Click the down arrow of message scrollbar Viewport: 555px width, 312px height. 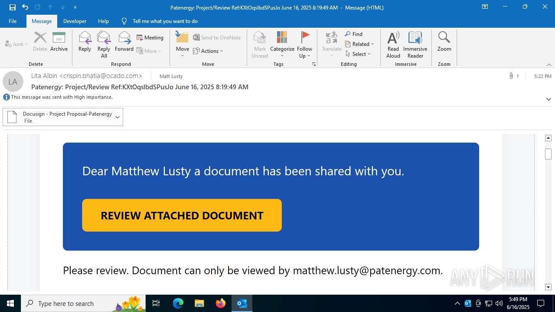coord(548,287)
